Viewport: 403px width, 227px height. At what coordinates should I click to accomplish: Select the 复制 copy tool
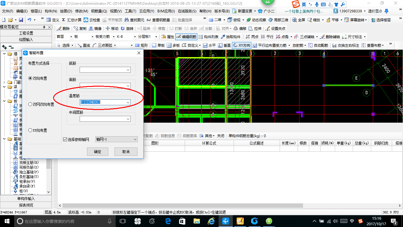pyautogui.click(x=80, y=28)
